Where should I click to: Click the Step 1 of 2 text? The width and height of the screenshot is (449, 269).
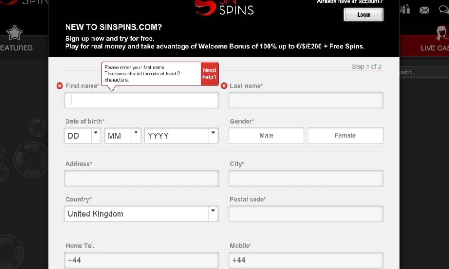(x=366, y=67)
